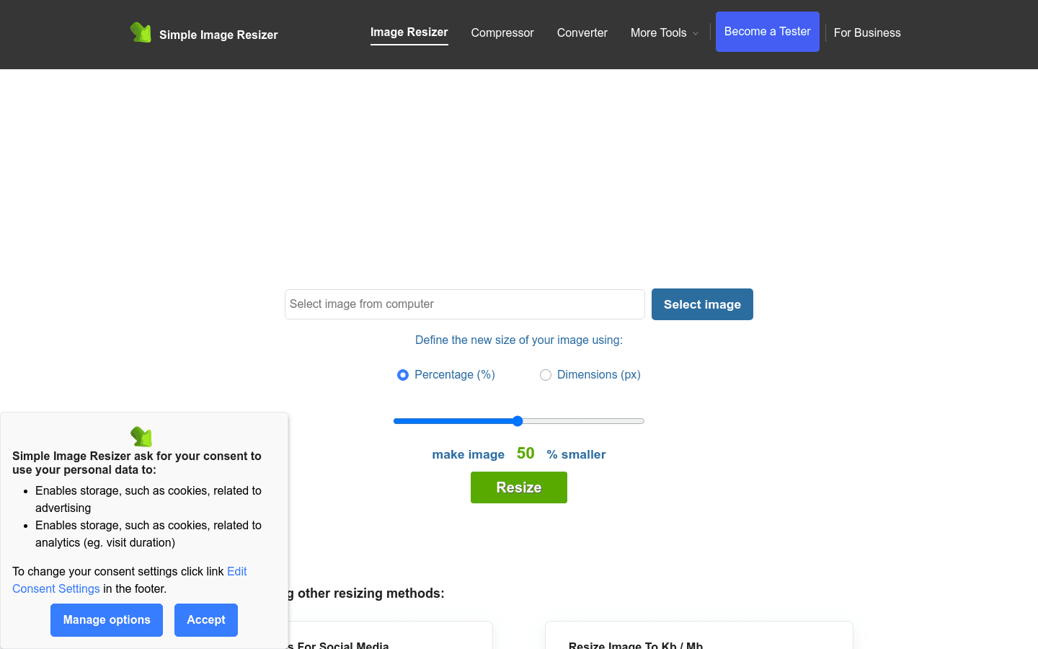Viewport: 1038px width, 649px height.
Task: Expand the More Tools dropdown
Action: pos(658,32)
